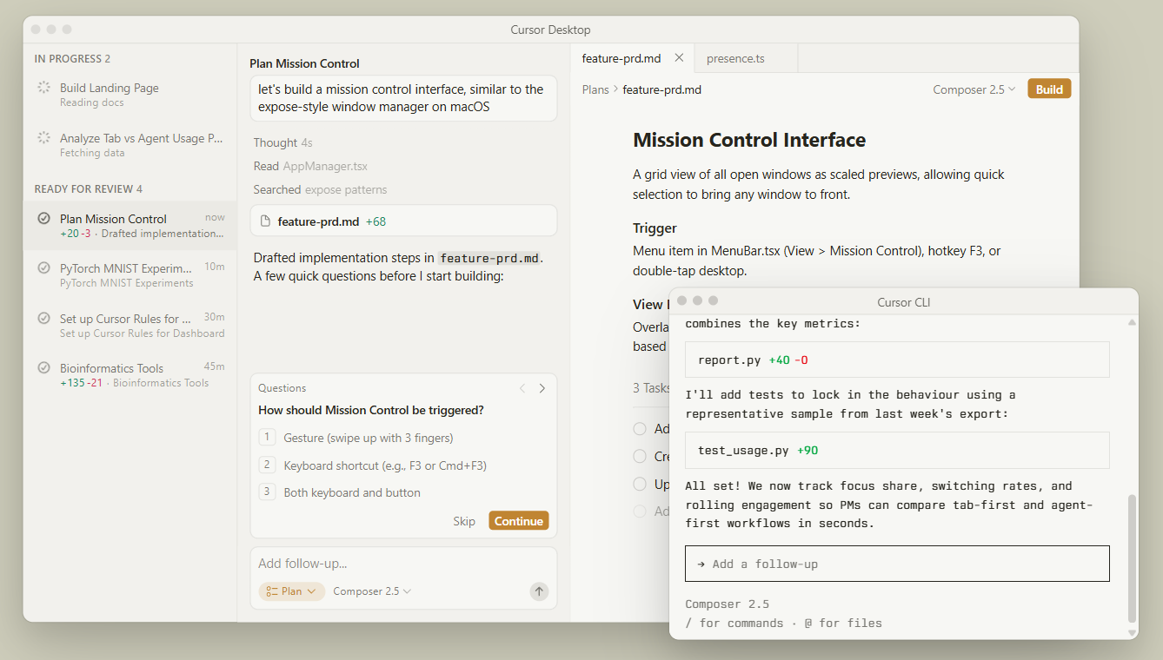Focus the Add follow-up... field in Cursor Desktop
The image size is (1163, 660).
tap(403, 564)
